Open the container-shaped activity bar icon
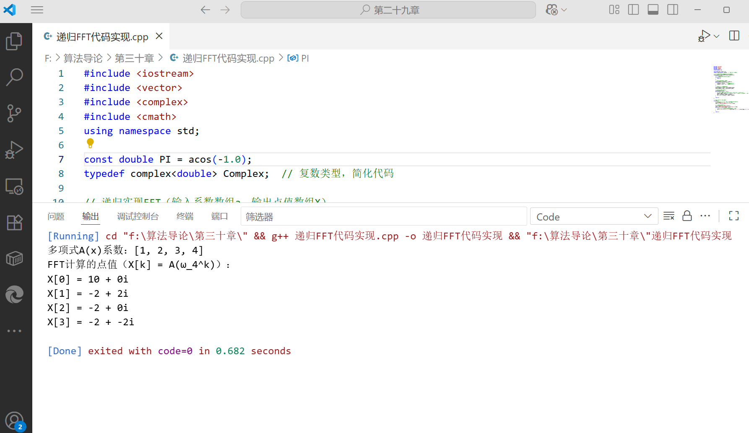Viewport: 749px width, 433px height. 14,259
